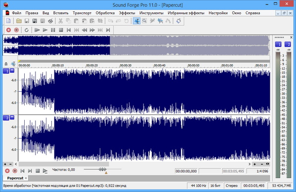Click Play All in the top transport toolbar
Image resolution: width=296 pixels, height=192 pixels.
click(37, 30)
